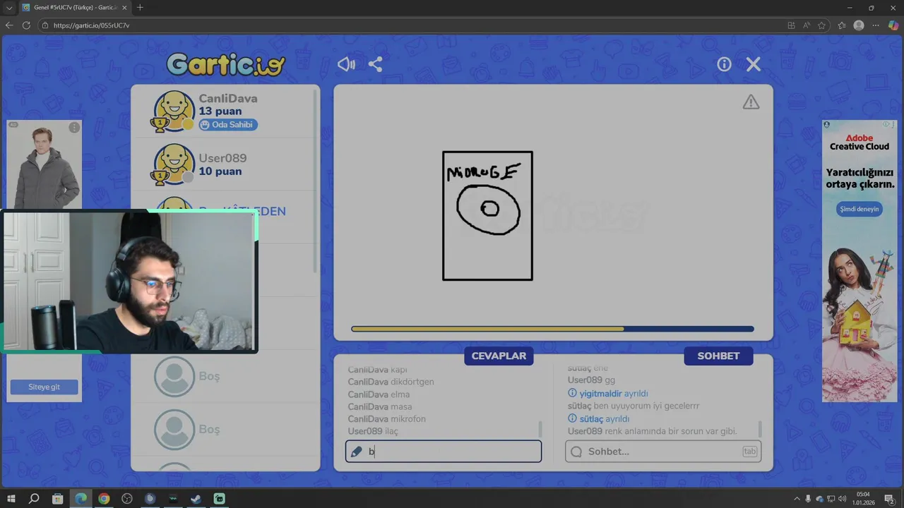The image size is (904, 508).
Task: Open the game info icon
Action: 724,64
